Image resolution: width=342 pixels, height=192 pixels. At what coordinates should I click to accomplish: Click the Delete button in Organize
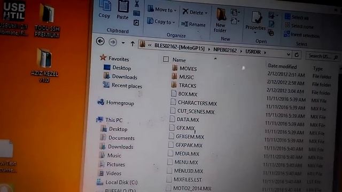pyautogui.click(x=195, y=12)
